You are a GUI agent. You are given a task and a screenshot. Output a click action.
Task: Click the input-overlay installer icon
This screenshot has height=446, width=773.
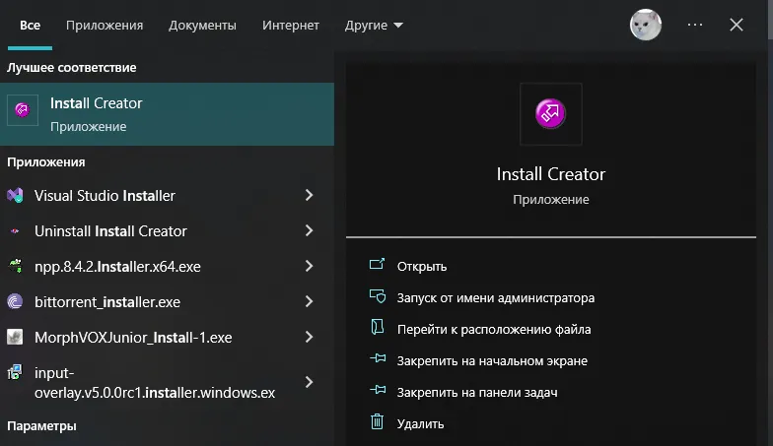(14, 372)
